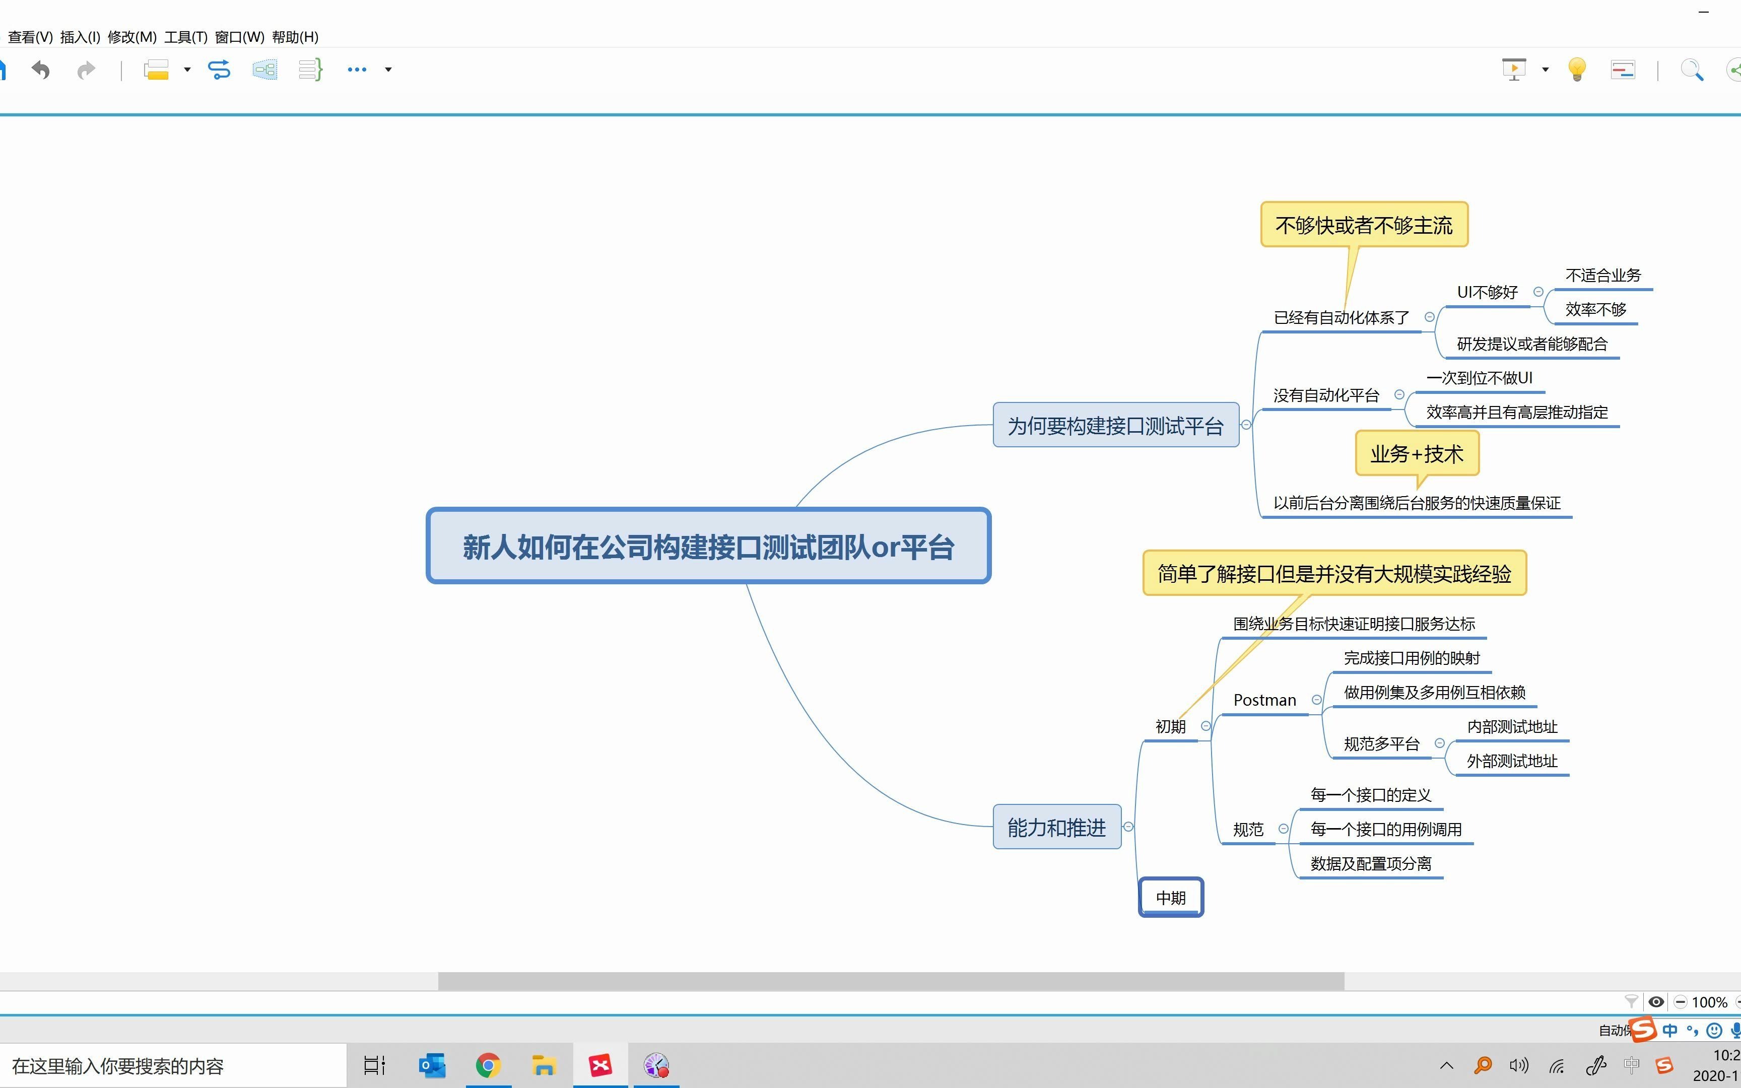The image size is (1741, 1088).
Task: Click the filter funnel icon in status bar
Action: click(1632, 1002)
